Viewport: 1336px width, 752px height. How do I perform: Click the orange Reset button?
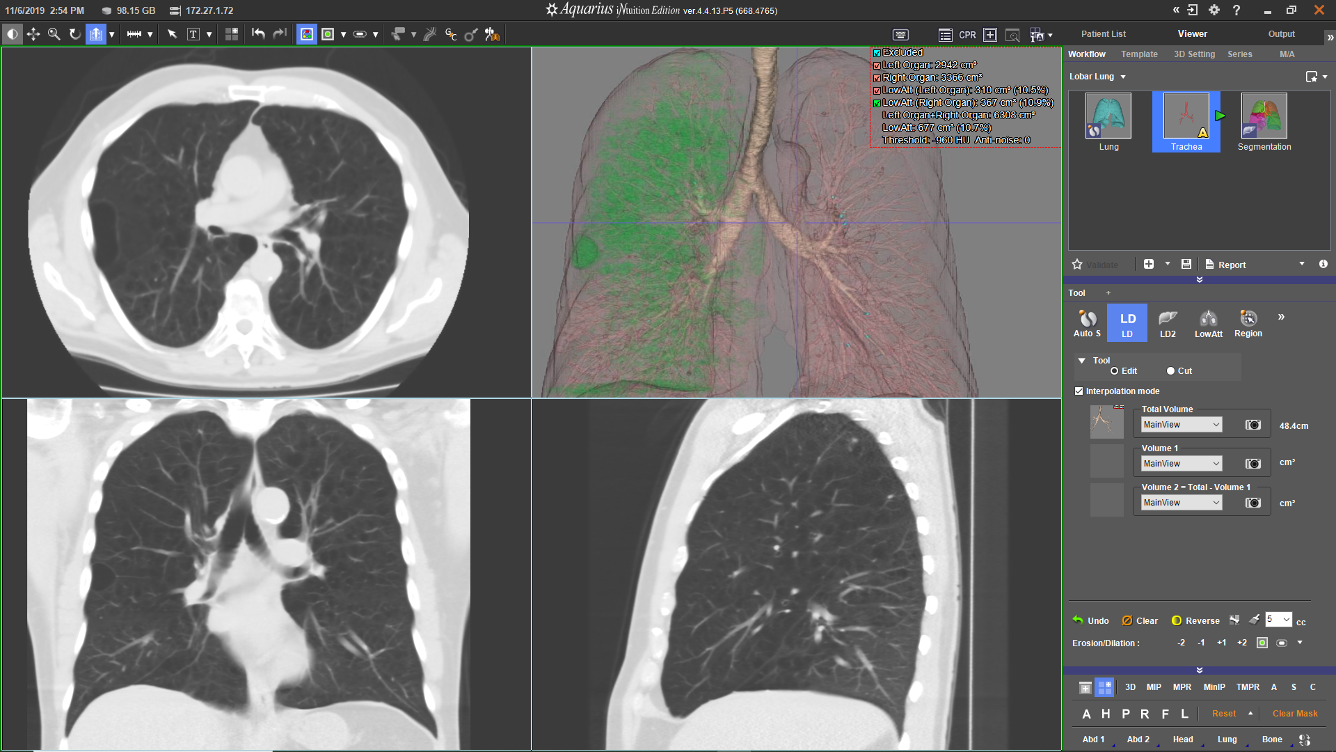1224,714
